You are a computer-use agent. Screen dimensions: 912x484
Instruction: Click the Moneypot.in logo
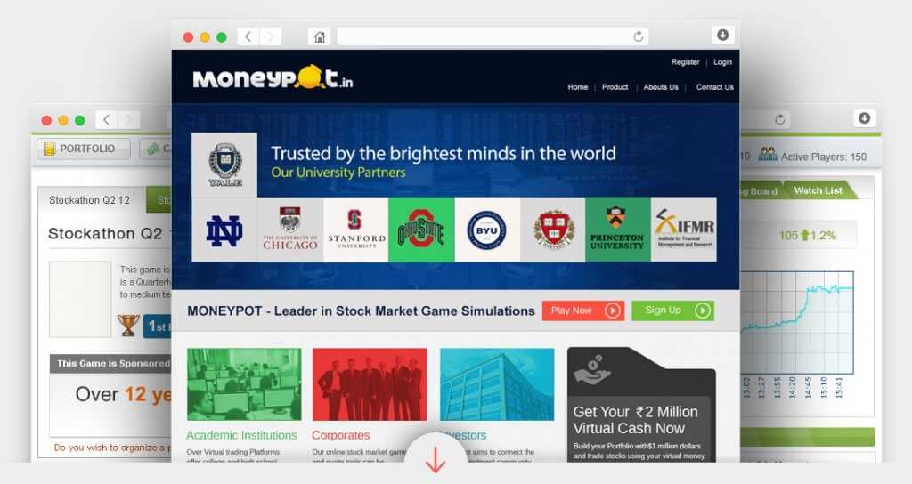click(273, 77)
